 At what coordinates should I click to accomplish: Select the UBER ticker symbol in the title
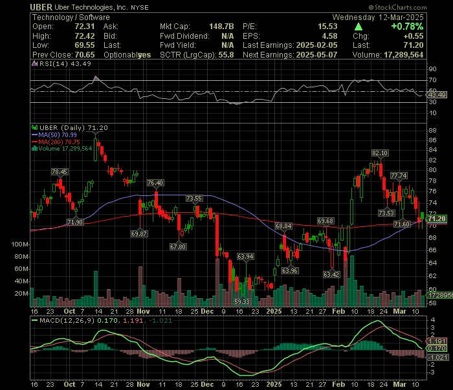(x=41, y=7)
